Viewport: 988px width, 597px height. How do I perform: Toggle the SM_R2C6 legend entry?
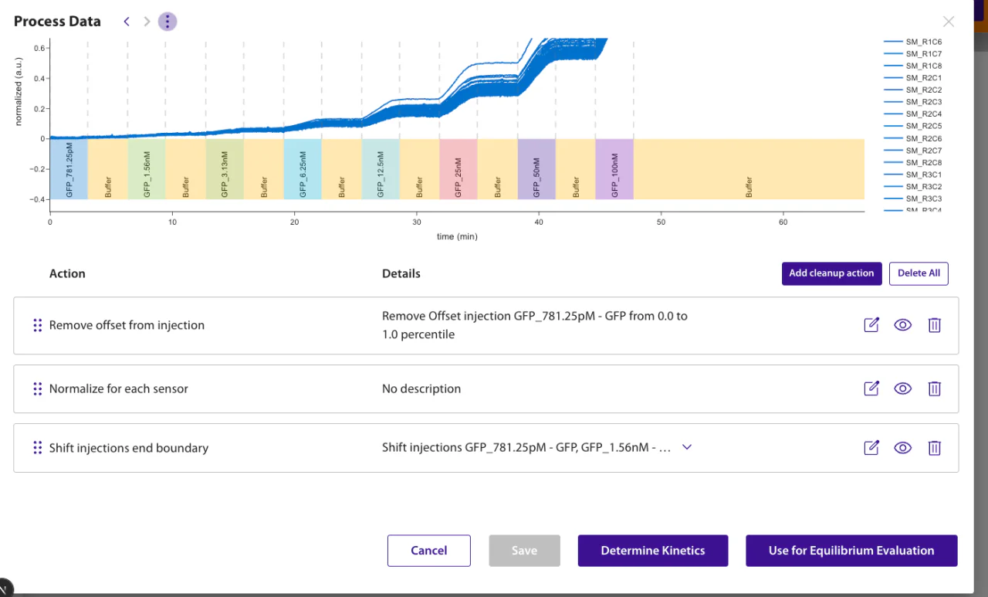click(913, 138)
